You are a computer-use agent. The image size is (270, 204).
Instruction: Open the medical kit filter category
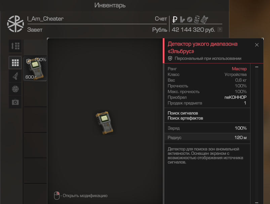pyautogui.click(x=15, y=102)
